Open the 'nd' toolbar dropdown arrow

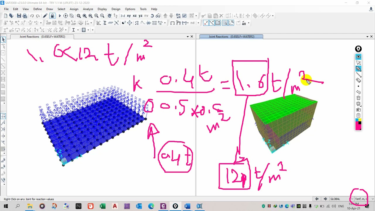coord(198,23)
